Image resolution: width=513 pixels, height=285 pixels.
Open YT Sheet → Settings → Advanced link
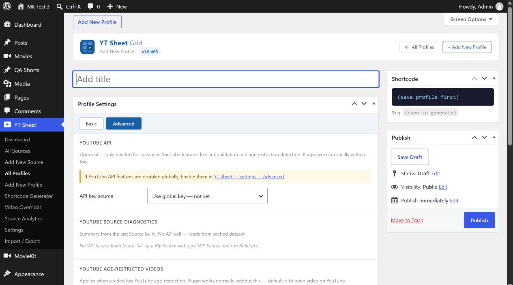(x=249, y=177)
